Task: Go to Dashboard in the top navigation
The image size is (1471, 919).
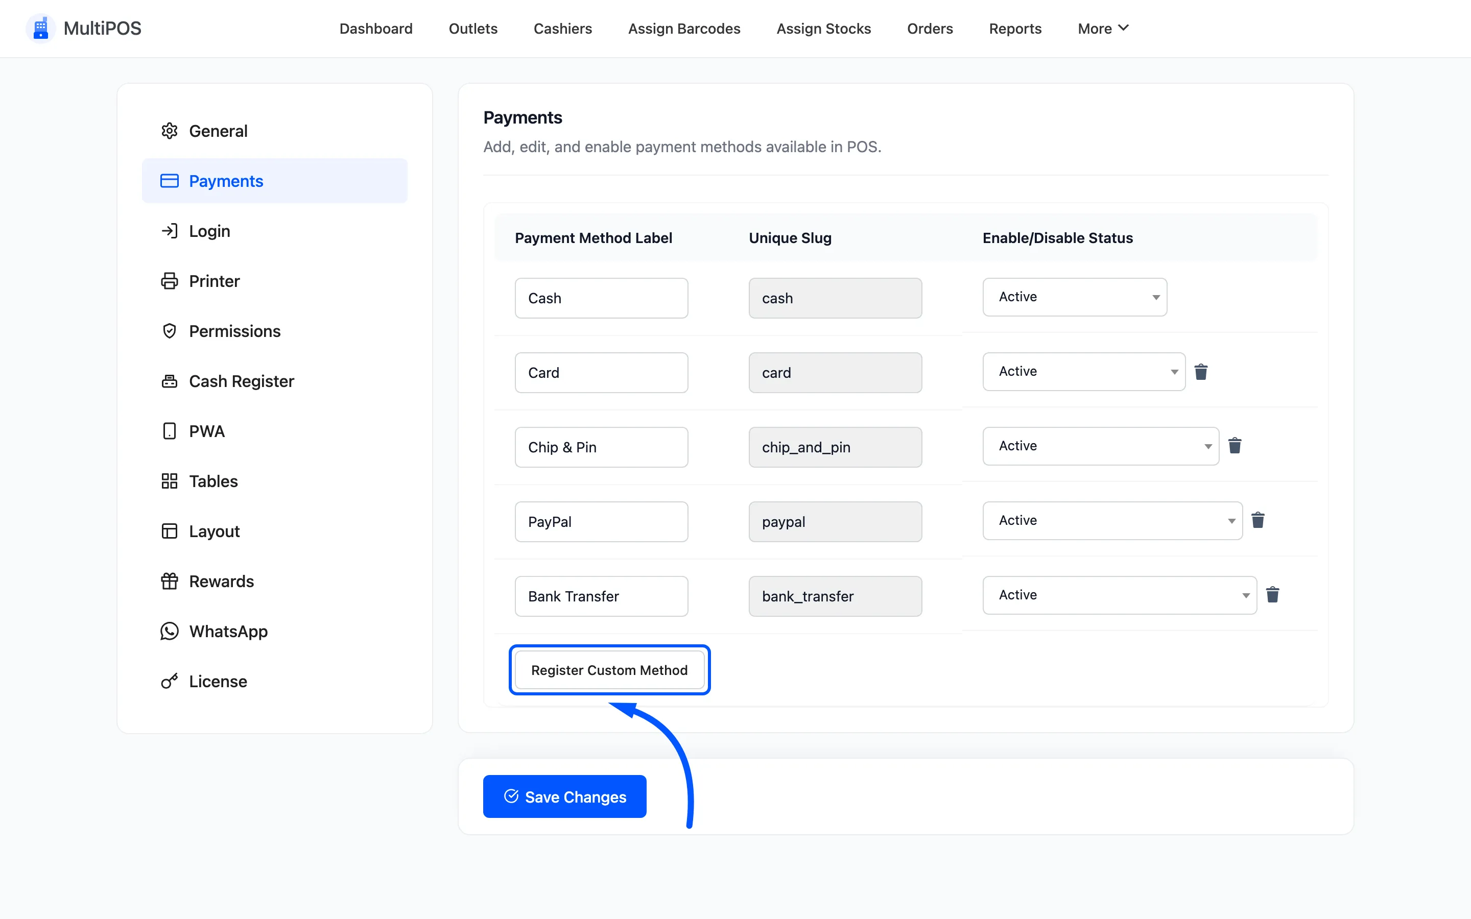Action: [x=375, y=29]
